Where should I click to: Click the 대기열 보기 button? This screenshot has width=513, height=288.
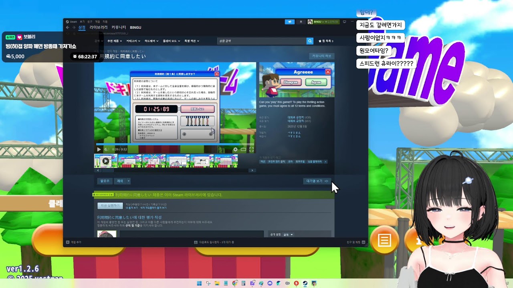click(x=317, y=181)
